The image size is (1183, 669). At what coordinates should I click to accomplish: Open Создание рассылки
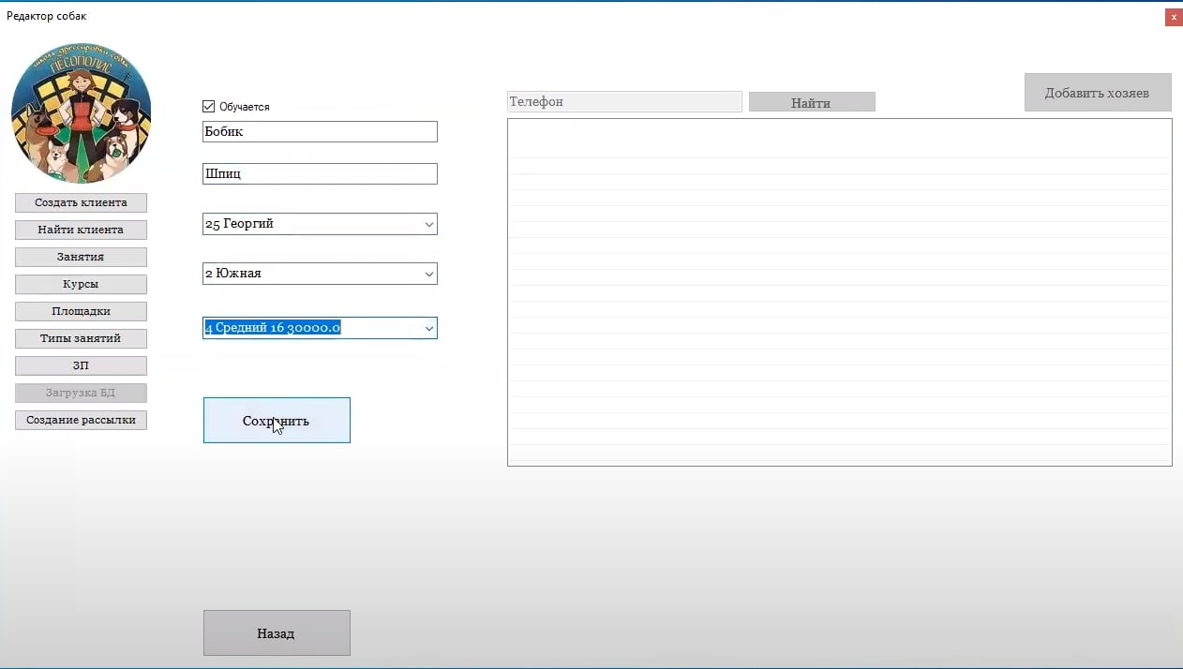[81, 420]
